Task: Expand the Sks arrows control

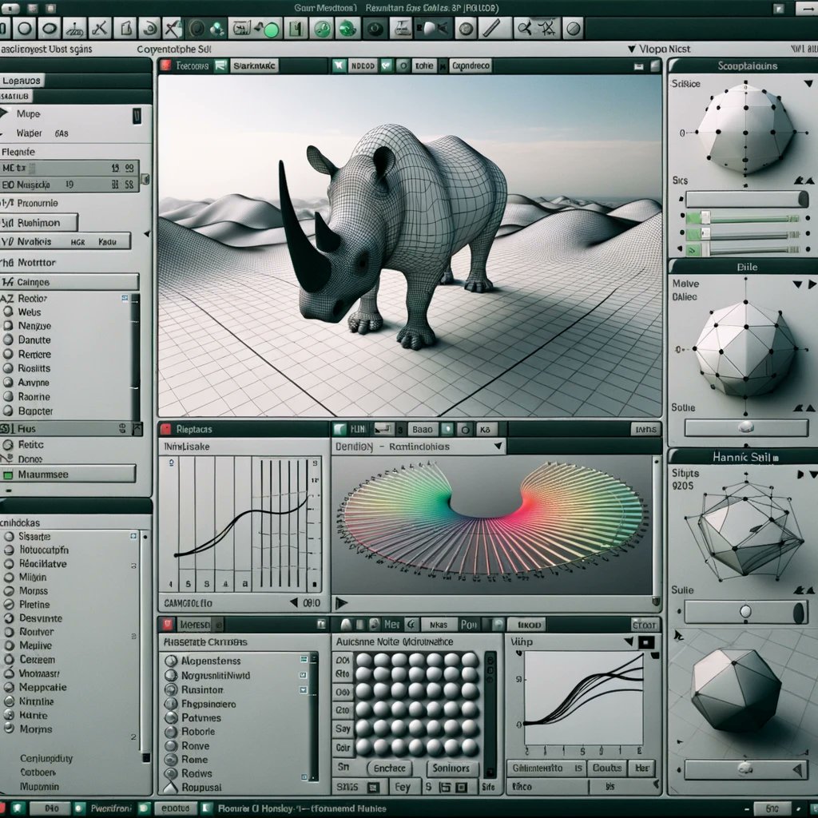Action: [804, 181]
